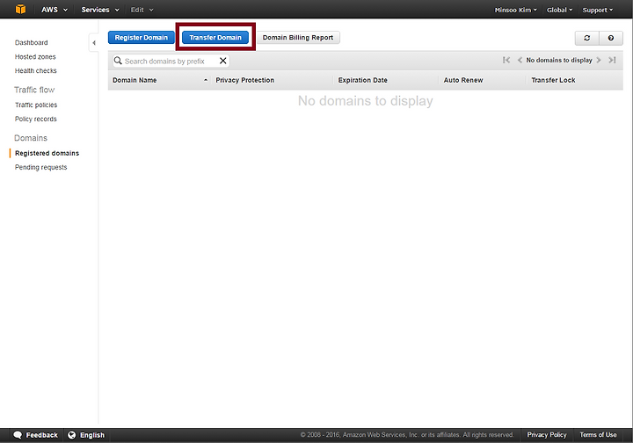Image resolution: width=633 pixels, height=443 pixels.
Task: Click the Search domains by prefix field
Action: pos(171,61)
